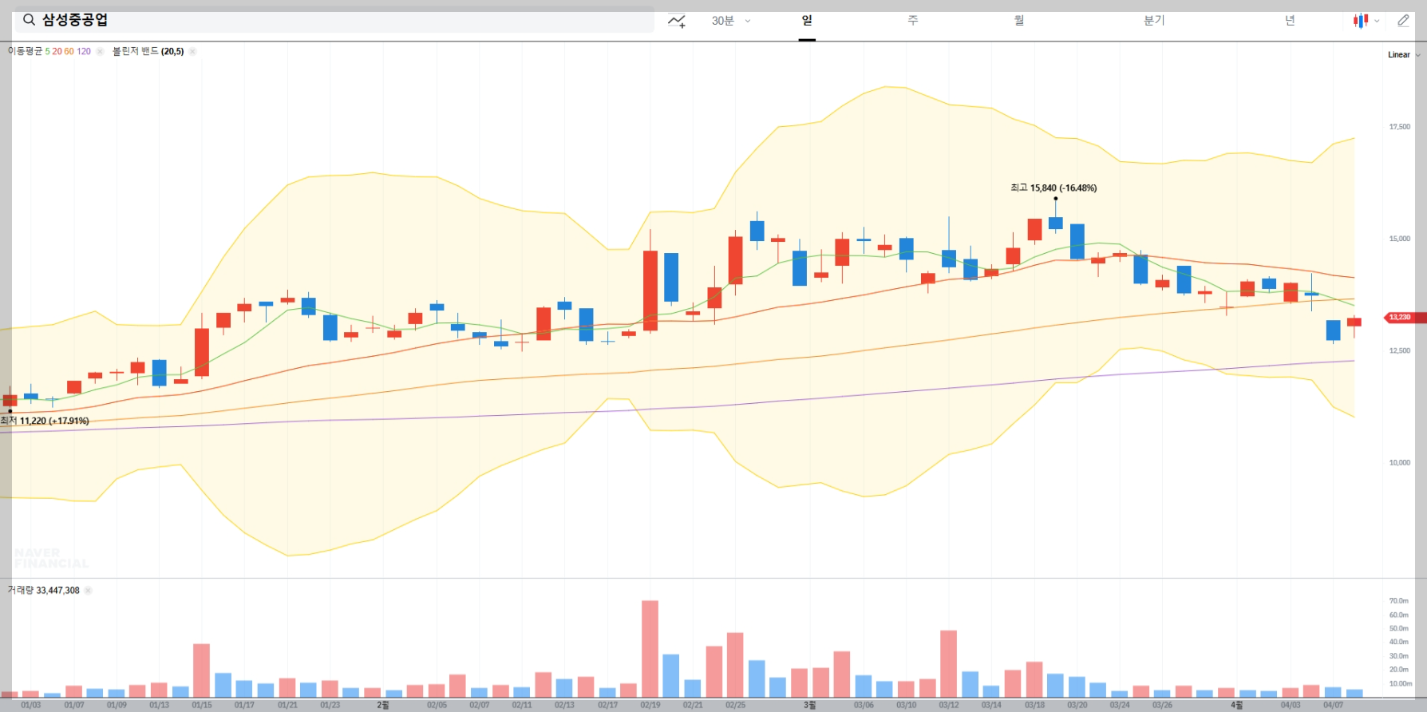
Task: Click the 최고 15,840 (-16.48%) marker
Action: pos(1053,188)
